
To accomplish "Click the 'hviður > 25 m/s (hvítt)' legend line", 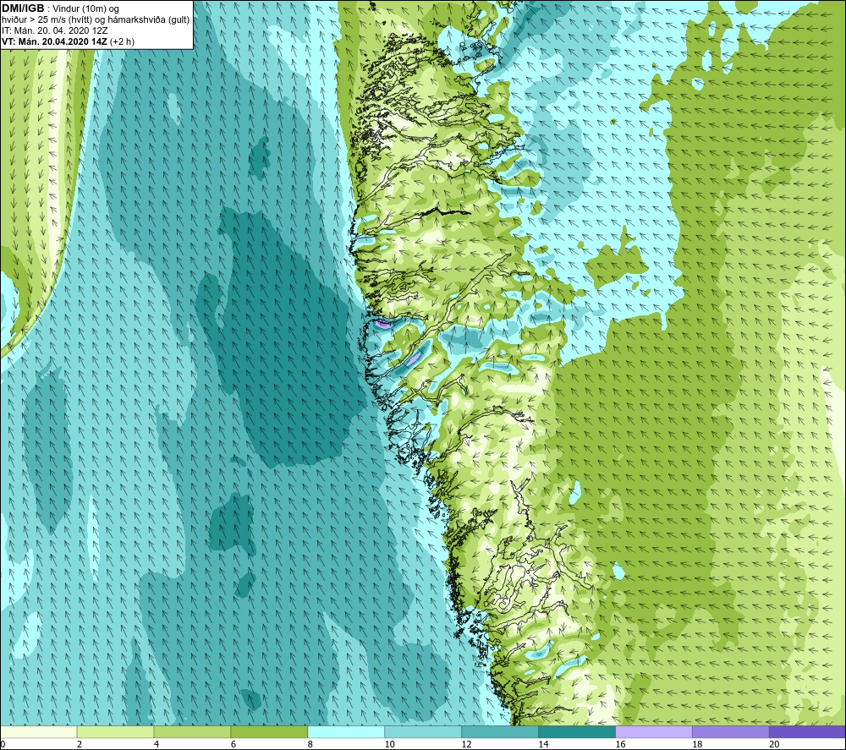I will [47, 20].
